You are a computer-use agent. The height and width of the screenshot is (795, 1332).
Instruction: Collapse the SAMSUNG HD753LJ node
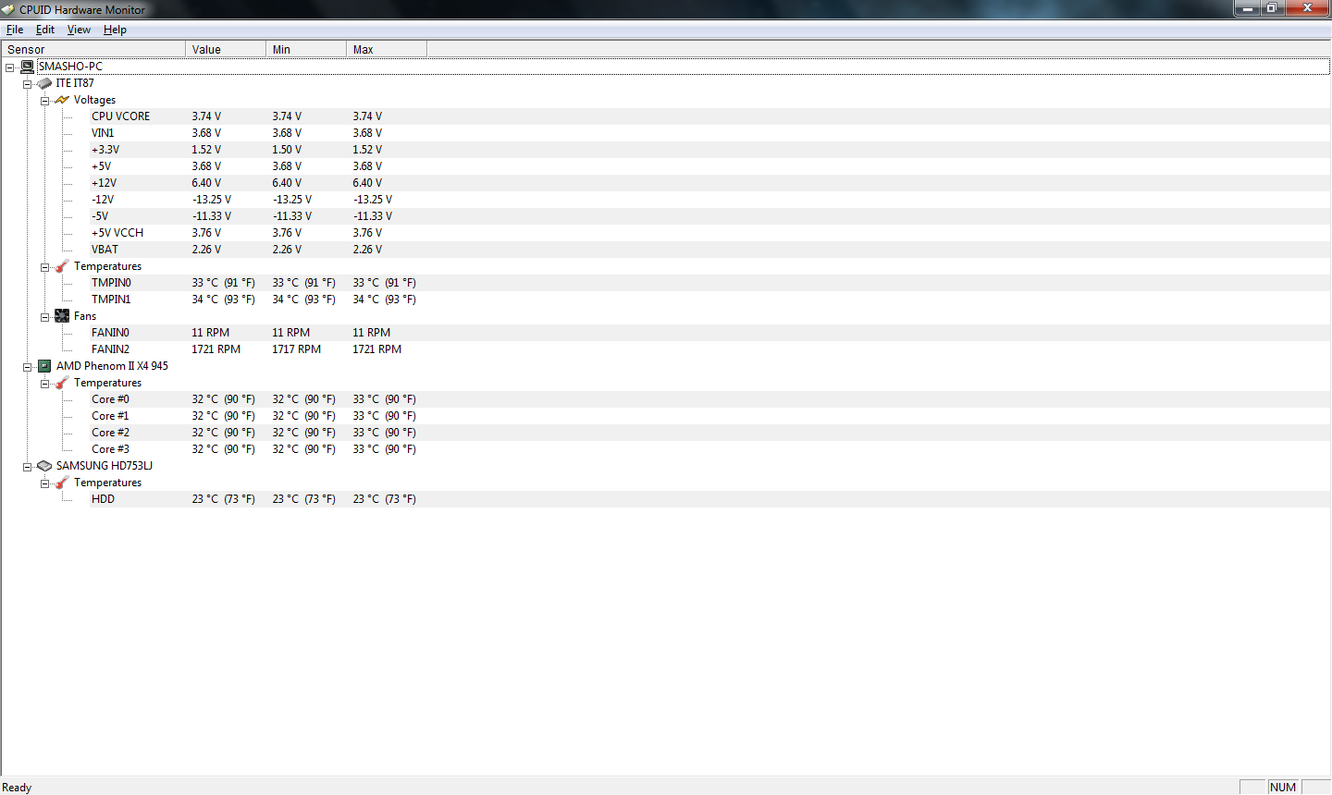[27, 467]
